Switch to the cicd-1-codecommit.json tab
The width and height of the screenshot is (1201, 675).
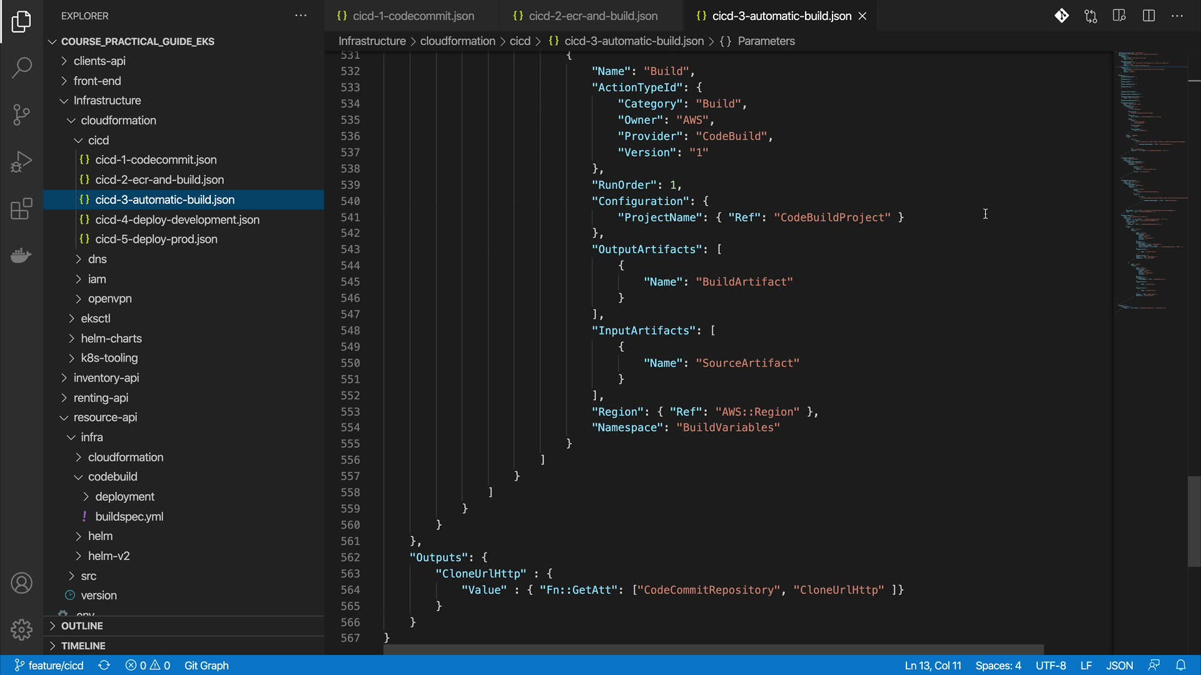(413, 16)
